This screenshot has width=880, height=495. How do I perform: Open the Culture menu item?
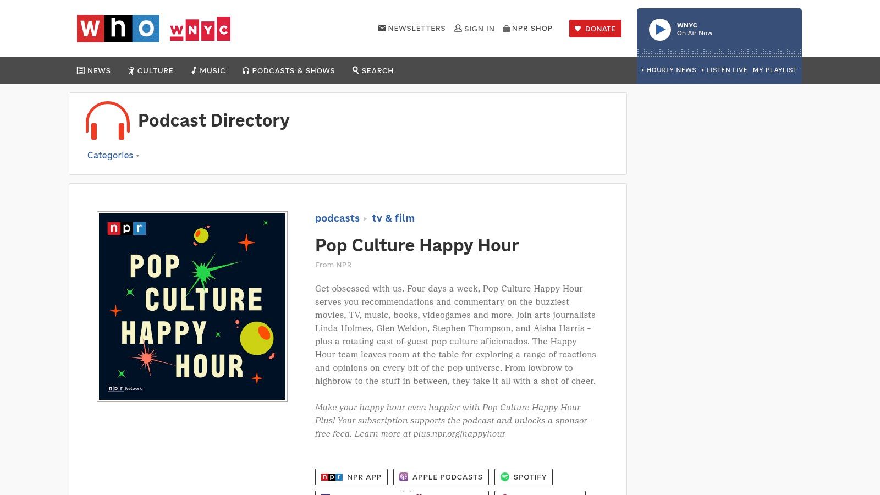151,70
